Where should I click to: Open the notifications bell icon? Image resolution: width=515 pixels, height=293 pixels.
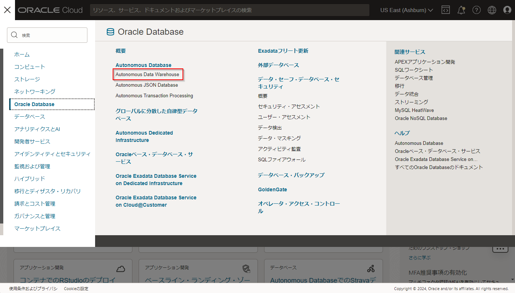tap(461, 10)
